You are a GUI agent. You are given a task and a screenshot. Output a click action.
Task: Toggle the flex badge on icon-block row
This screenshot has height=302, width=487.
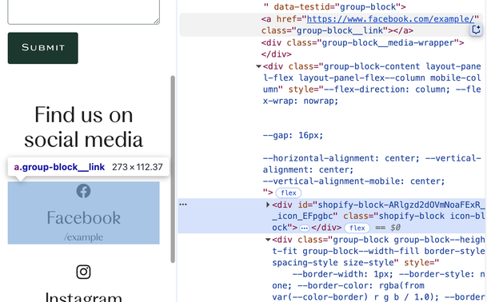357,228
